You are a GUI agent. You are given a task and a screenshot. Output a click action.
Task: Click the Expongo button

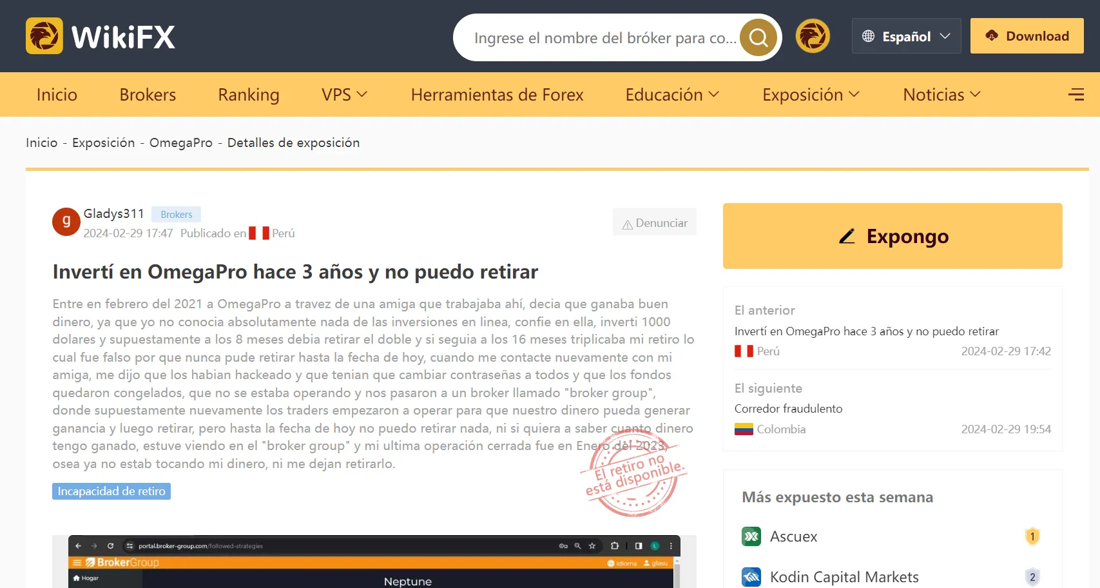point(893,236)
